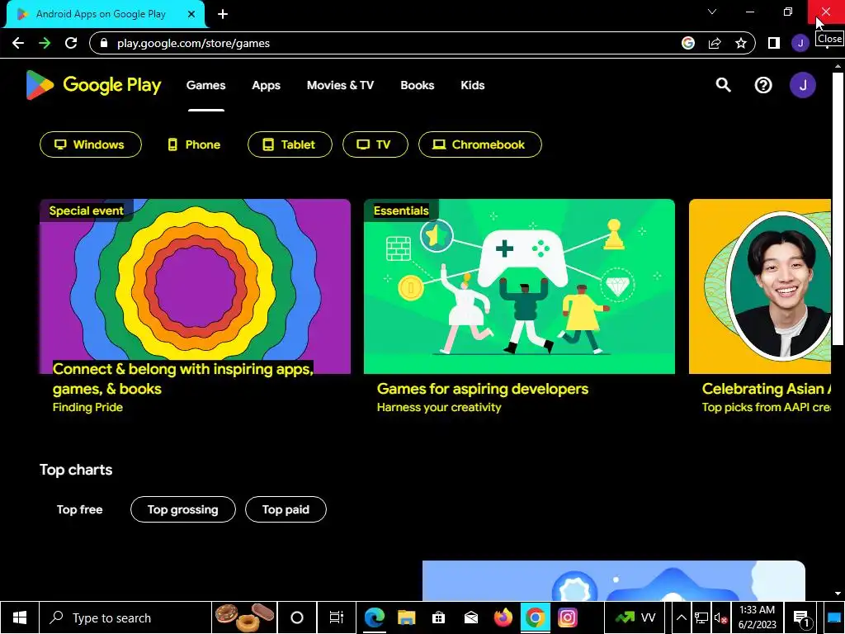Open the purple J account avatar in Google Play
845x634 pixels.
(x=803, y=85)
